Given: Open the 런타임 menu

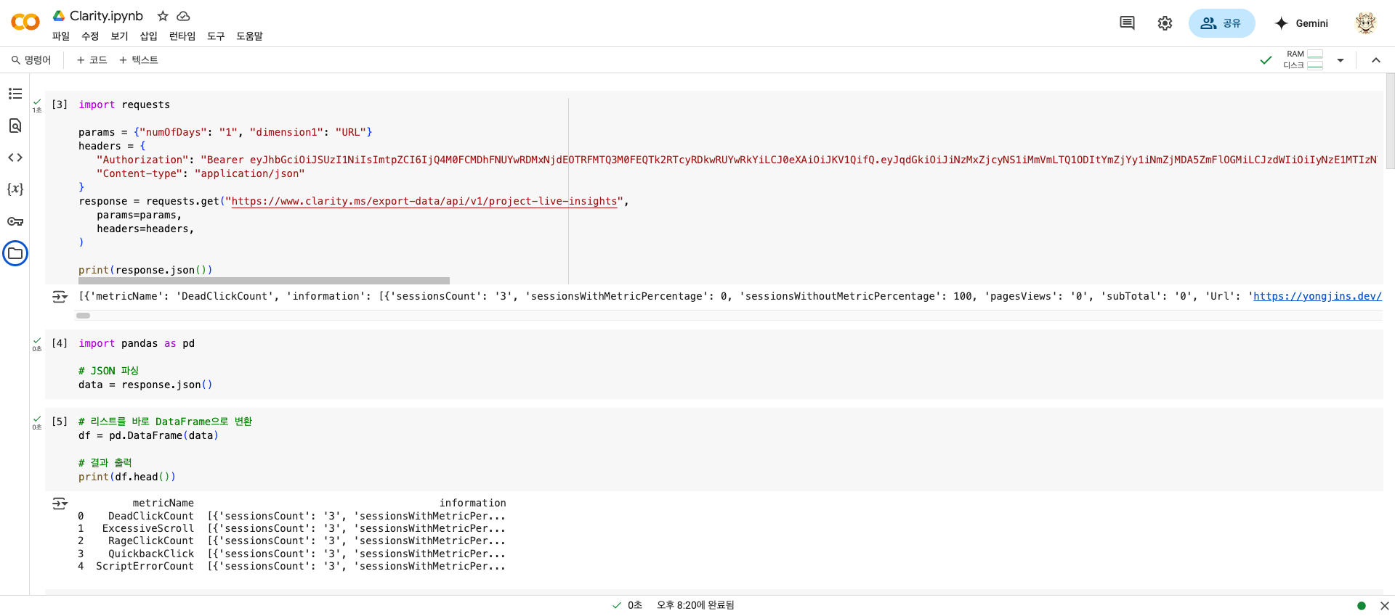Looking at the screenshot, I should 182,36.
